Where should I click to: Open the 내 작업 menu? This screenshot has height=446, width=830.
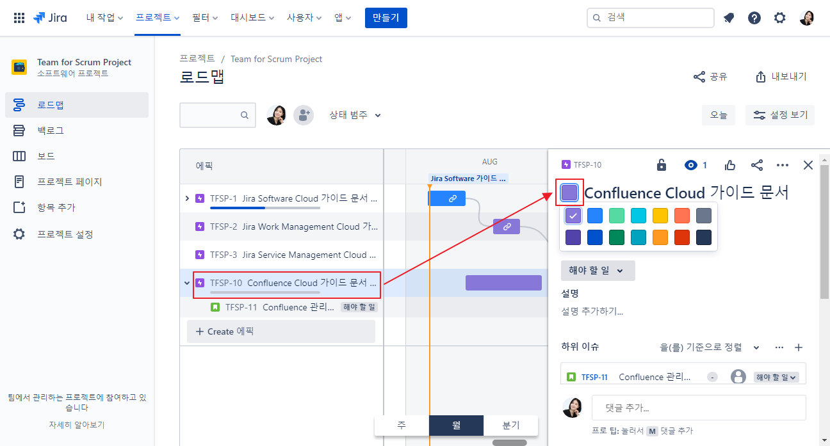104,18
